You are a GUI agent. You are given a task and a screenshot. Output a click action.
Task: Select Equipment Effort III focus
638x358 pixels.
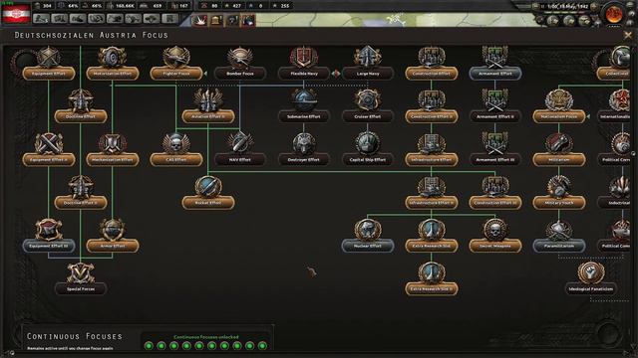point(49,246)
